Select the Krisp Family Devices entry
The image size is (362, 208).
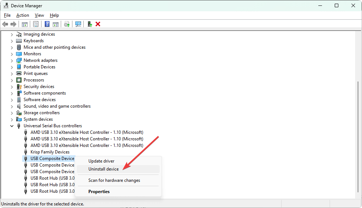coord(50,152)
